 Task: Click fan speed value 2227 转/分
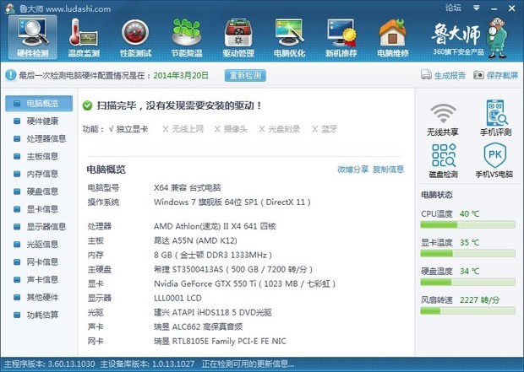click(x=479, y=300)
